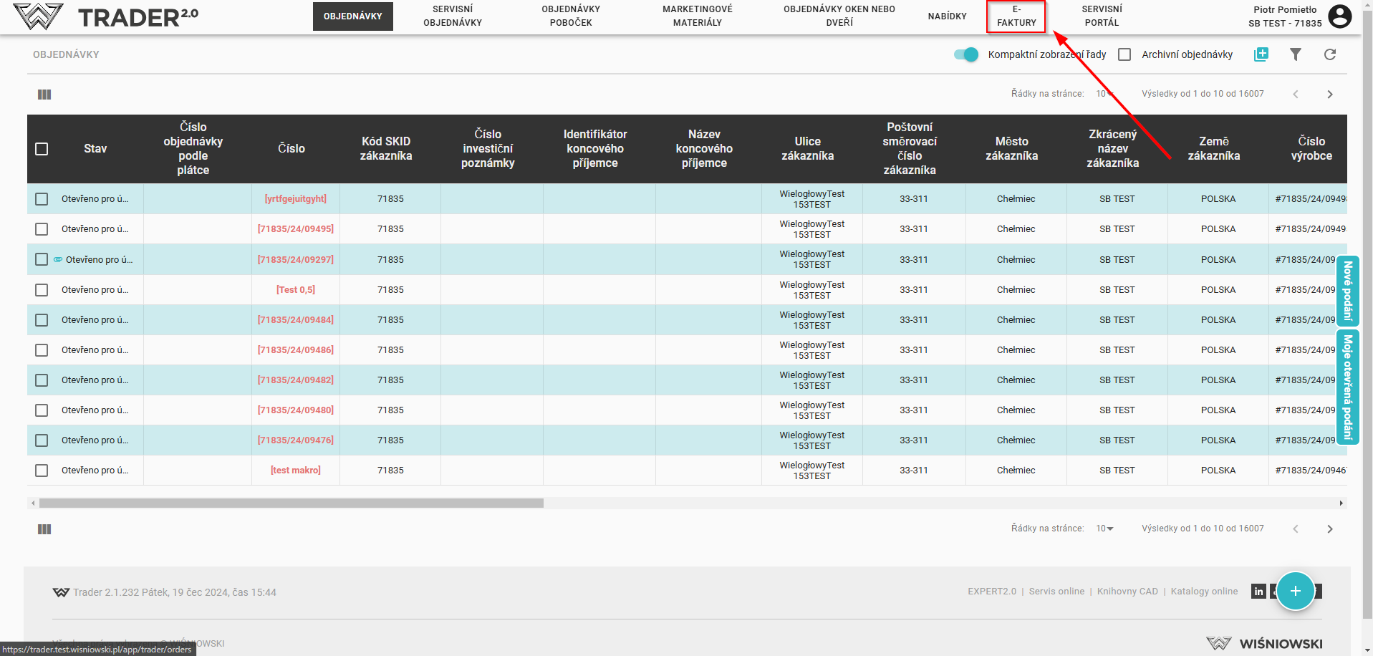Click the user profile avatar icon
The height and width of the screenshot is (656, 1373).
[x=1339, y=16]
